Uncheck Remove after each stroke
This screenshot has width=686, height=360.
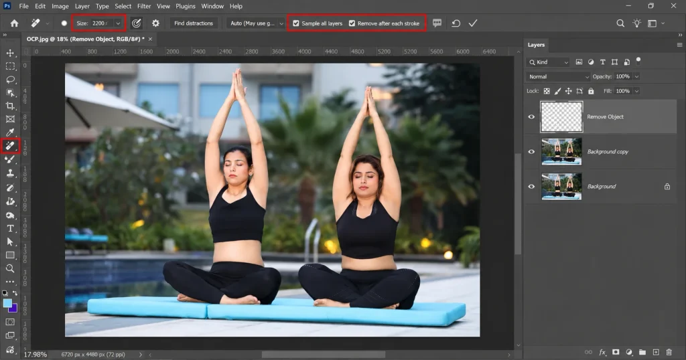click(x=352, y=23)
